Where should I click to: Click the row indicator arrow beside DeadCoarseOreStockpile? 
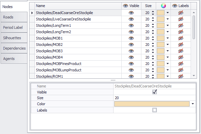[x=32, y=13]
